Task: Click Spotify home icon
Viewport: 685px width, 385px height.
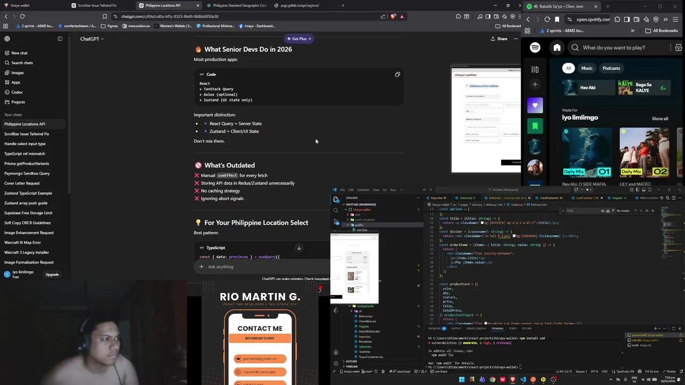Action: coord(557,48)
